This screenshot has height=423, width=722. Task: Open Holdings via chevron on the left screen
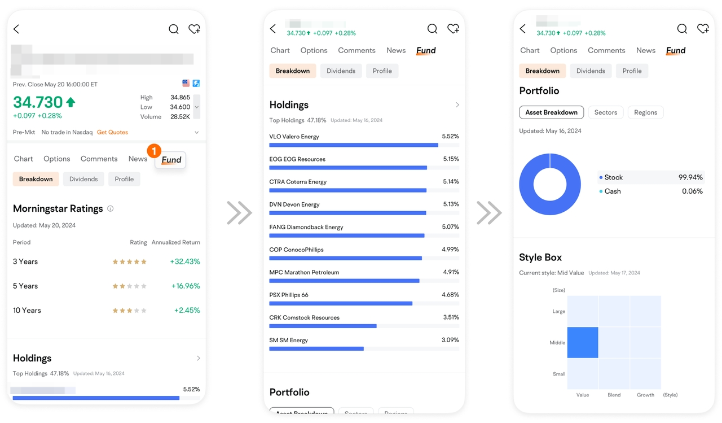[x=198, y=358]
